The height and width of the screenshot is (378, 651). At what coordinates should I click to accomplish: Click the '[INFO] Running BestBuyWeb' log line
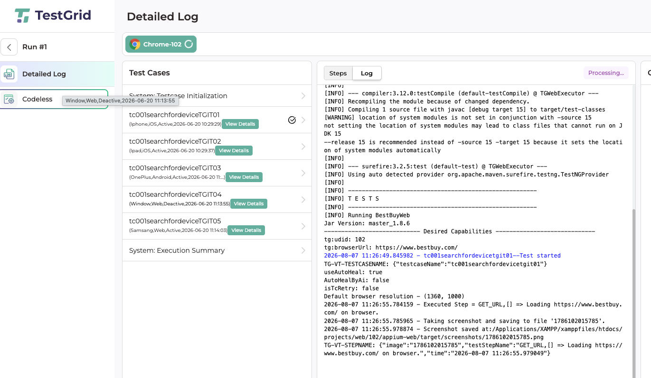click(x=367, y=215)
